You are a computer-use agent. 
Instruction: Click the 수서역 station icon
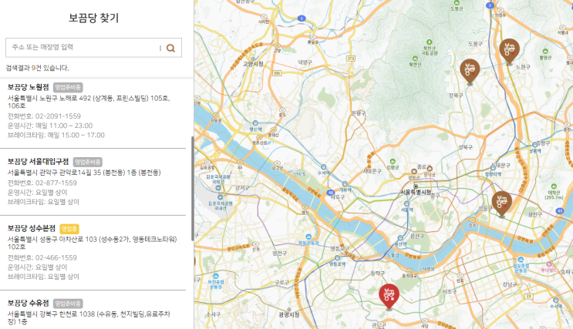click(557, 300)
